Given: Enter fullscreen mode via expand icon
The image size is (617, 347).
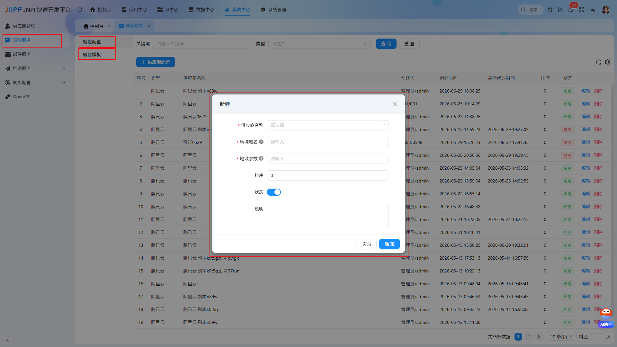Looking at the screenshot, I should [x=582, y=10].
